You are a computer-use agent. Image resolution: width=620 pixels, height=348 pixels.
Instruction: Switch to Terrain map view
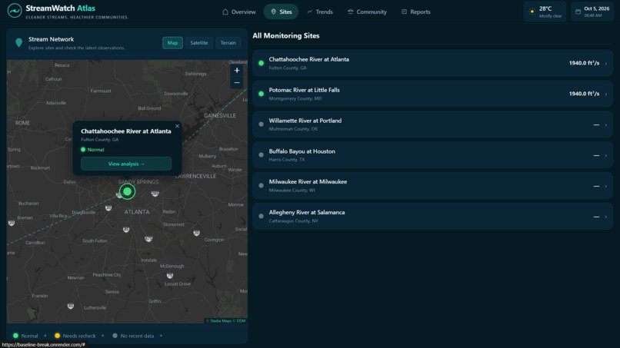[x=228, y=43]
